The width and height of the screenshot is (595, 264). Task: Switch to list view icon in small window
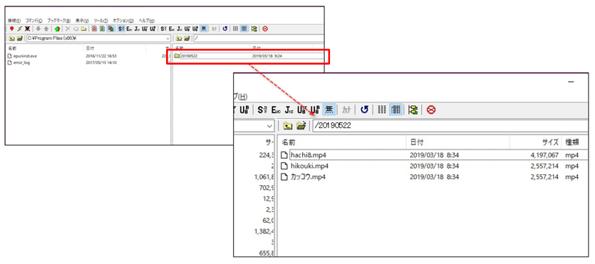tap(235, 28)
